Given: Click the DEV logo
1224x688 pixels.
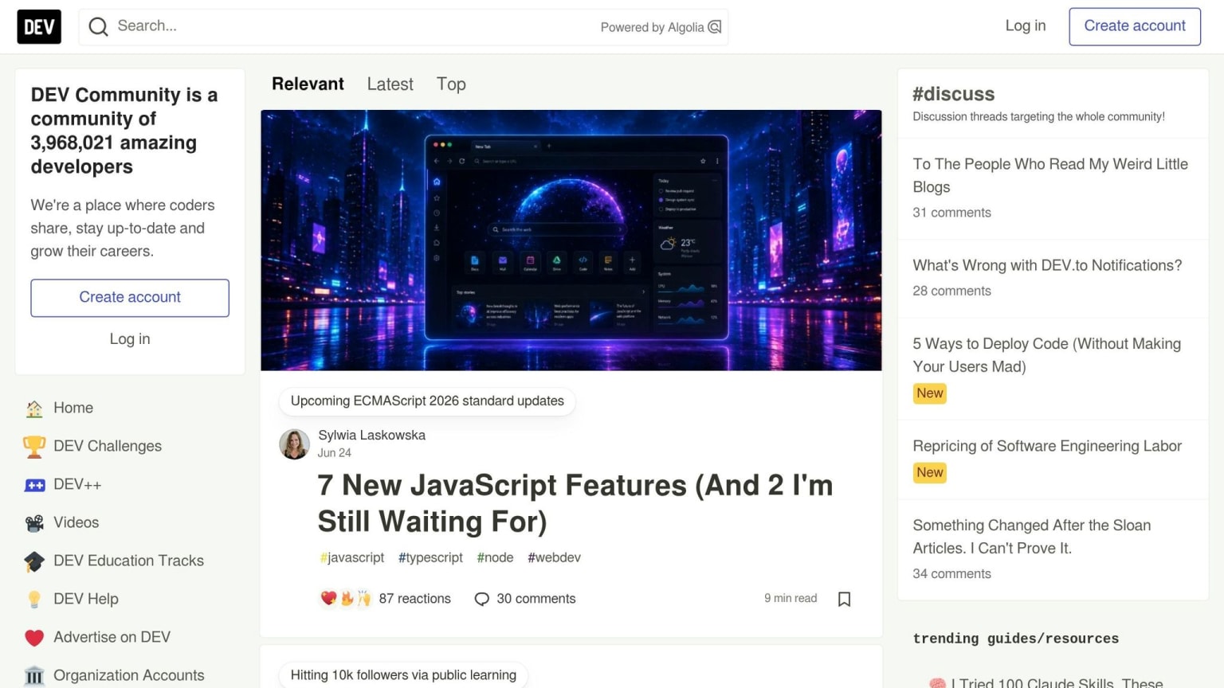Looking at the screenshot, I should click(x=39, y=27).
